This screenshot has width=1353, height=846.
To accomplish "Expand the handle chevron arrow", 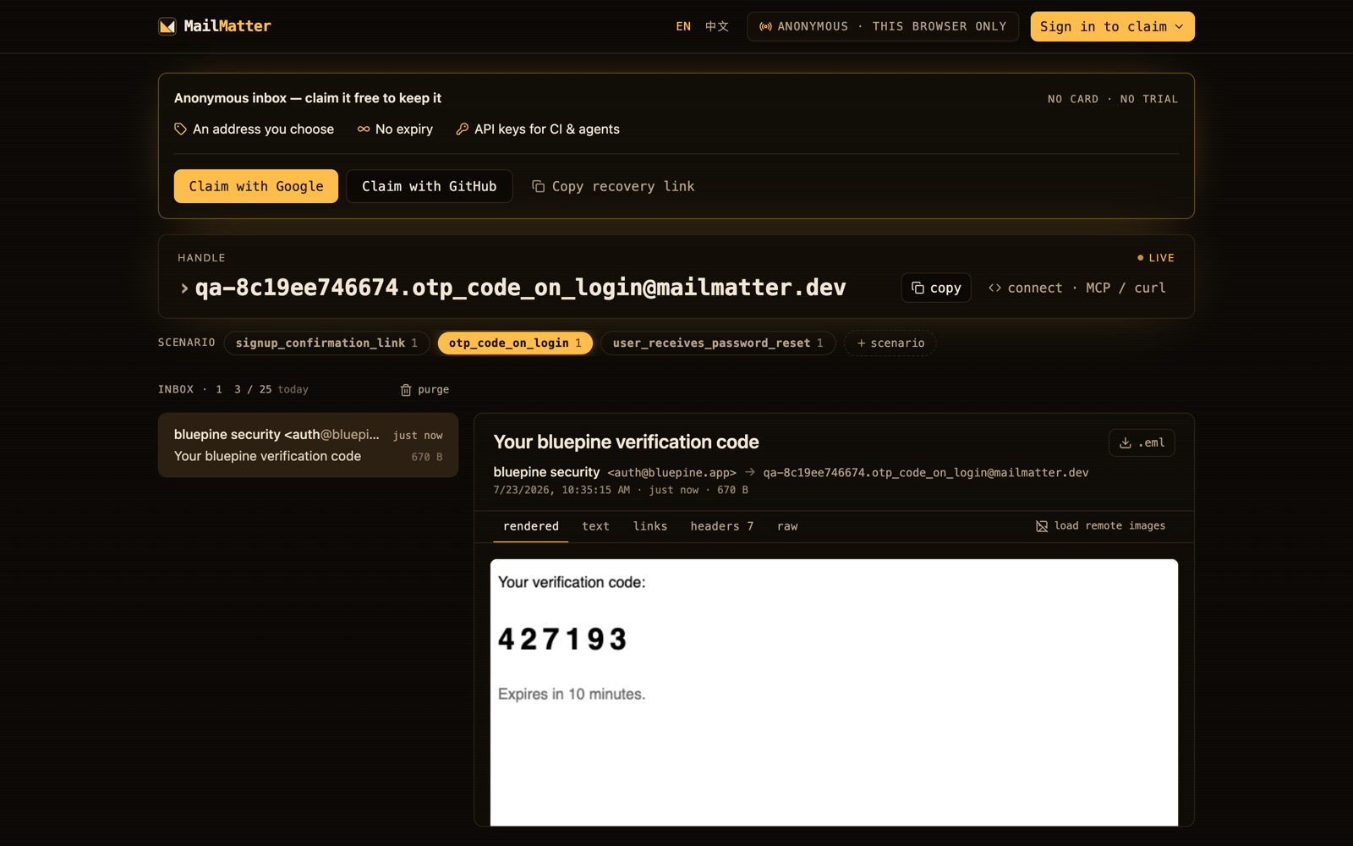I will (184, 288).
